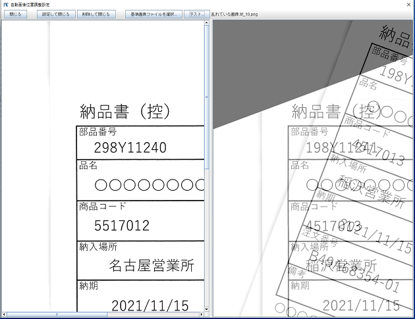The image size is (415, 319).
Task: Click the vertical scrollbar down arrow
Action: [x=207, y=309]
